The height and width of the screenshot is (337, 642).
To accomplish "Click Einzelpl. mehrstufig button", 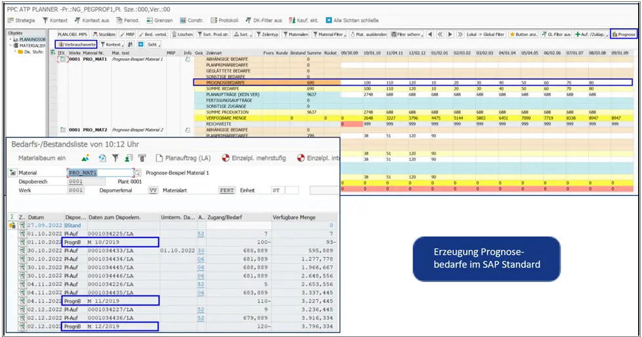I will coord(254,158).
